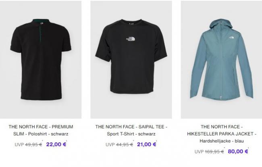The height and width of the screenshot is (167, 262).
Task: Open the blue Hikesteller Parka Jacket image
Action: point(221,60)
